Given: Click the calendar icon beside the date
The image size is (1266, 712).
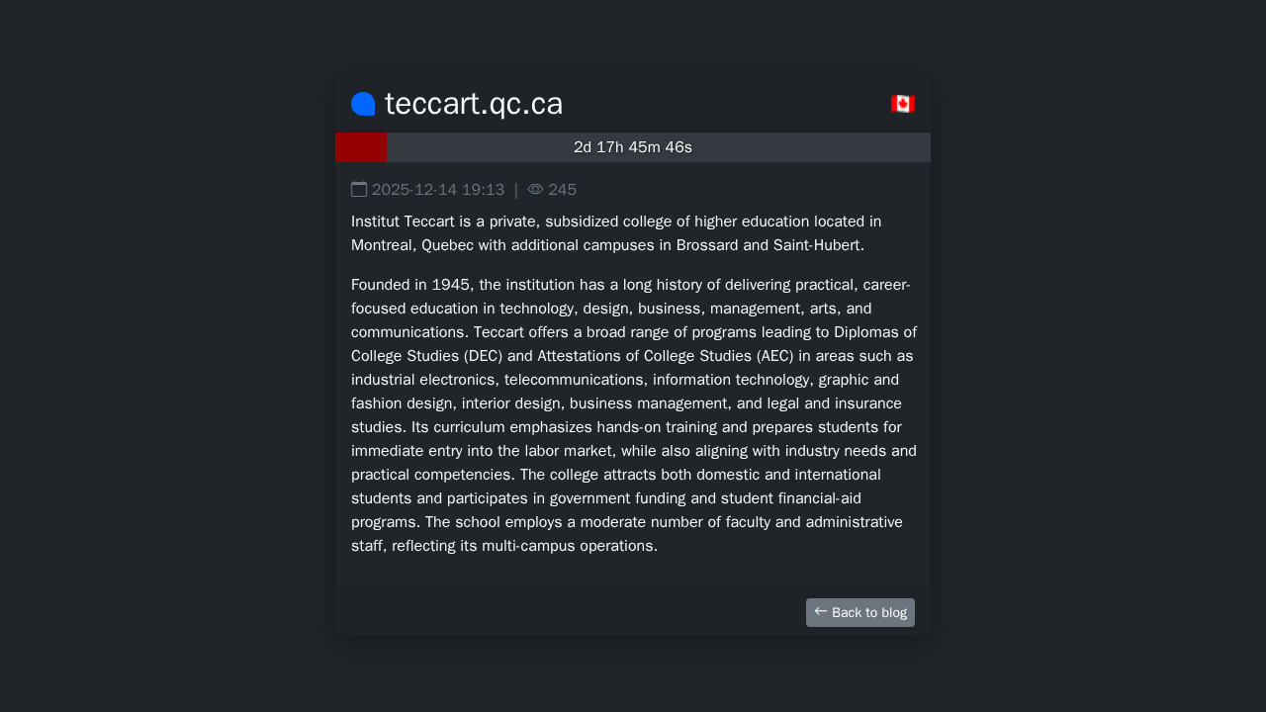Looking at the screenshot, I should [359, 189].
